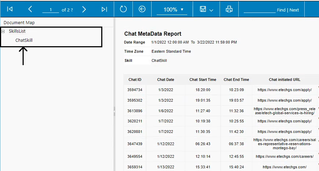This screenshot has height=171, width=319.
Task: Click the Find link
Action: 281,10
